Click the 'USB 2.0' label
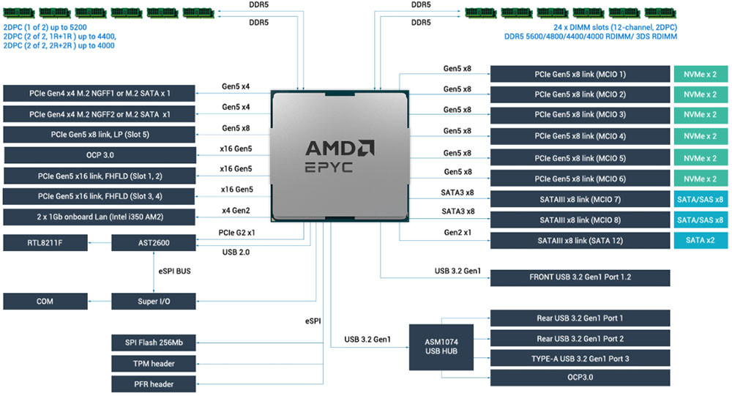This screenshot has width=732, height=396. coord(236,253)
